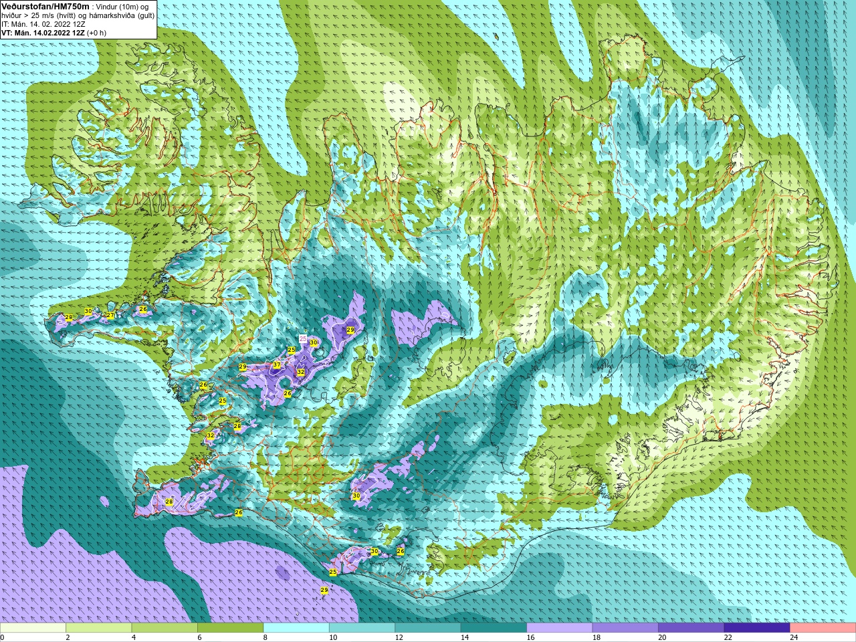This screenshot has width=856, height=642.
Task: Click the 8–10 m/s light cyan legend swatch
Action: pos(296,628)
